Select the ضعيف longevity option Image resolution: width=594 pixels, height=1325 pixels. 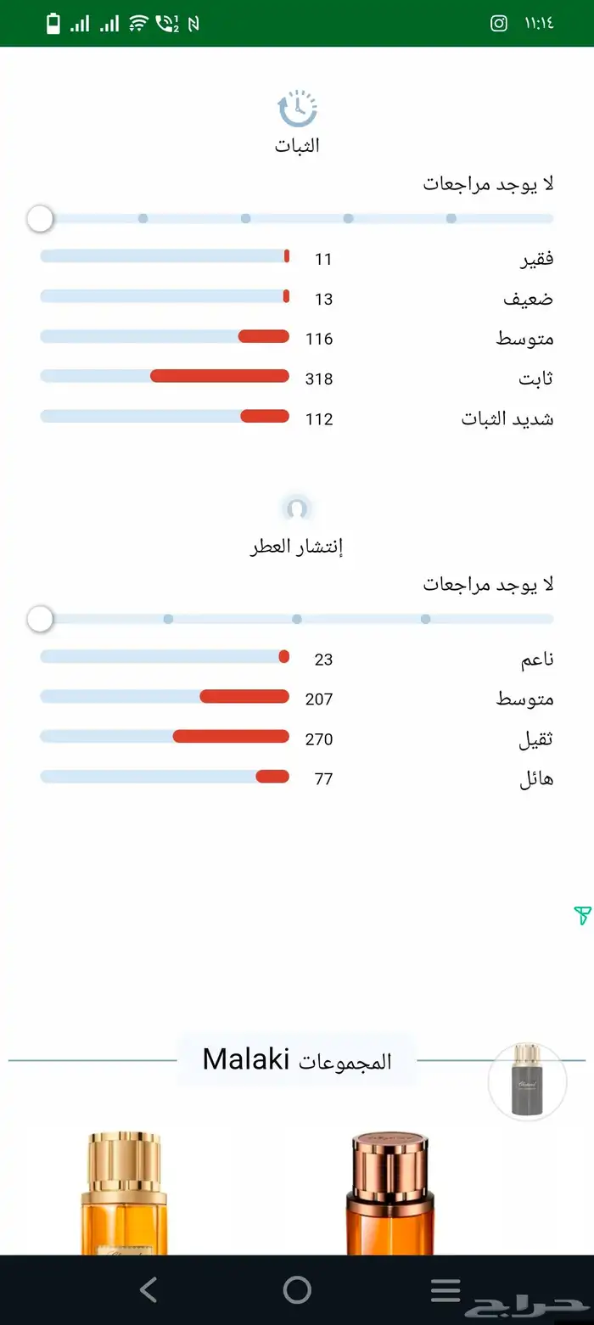tap(165, 296)
